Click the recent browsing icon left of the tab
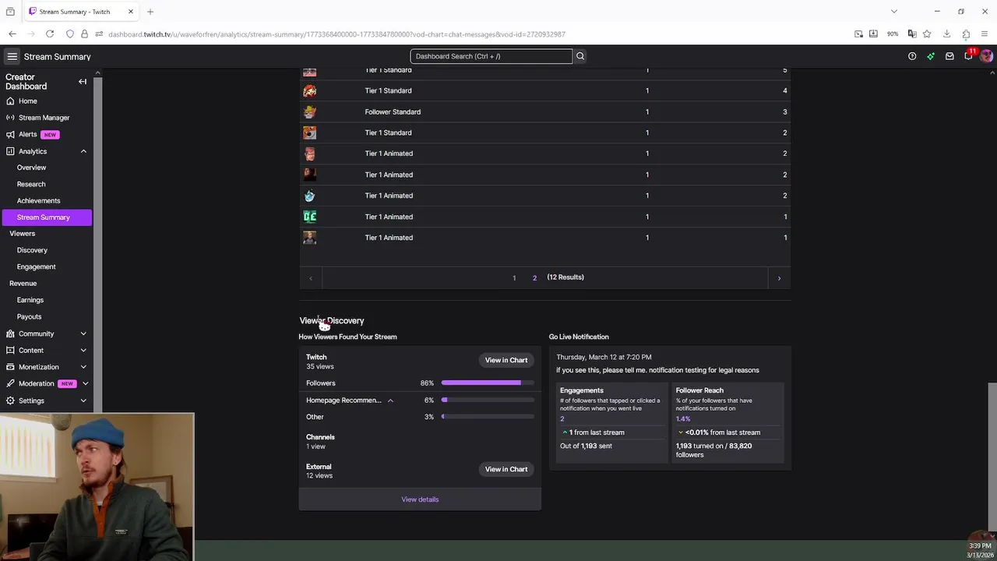The height and width of the screenshot is (561, 997). tap(10, 12)
